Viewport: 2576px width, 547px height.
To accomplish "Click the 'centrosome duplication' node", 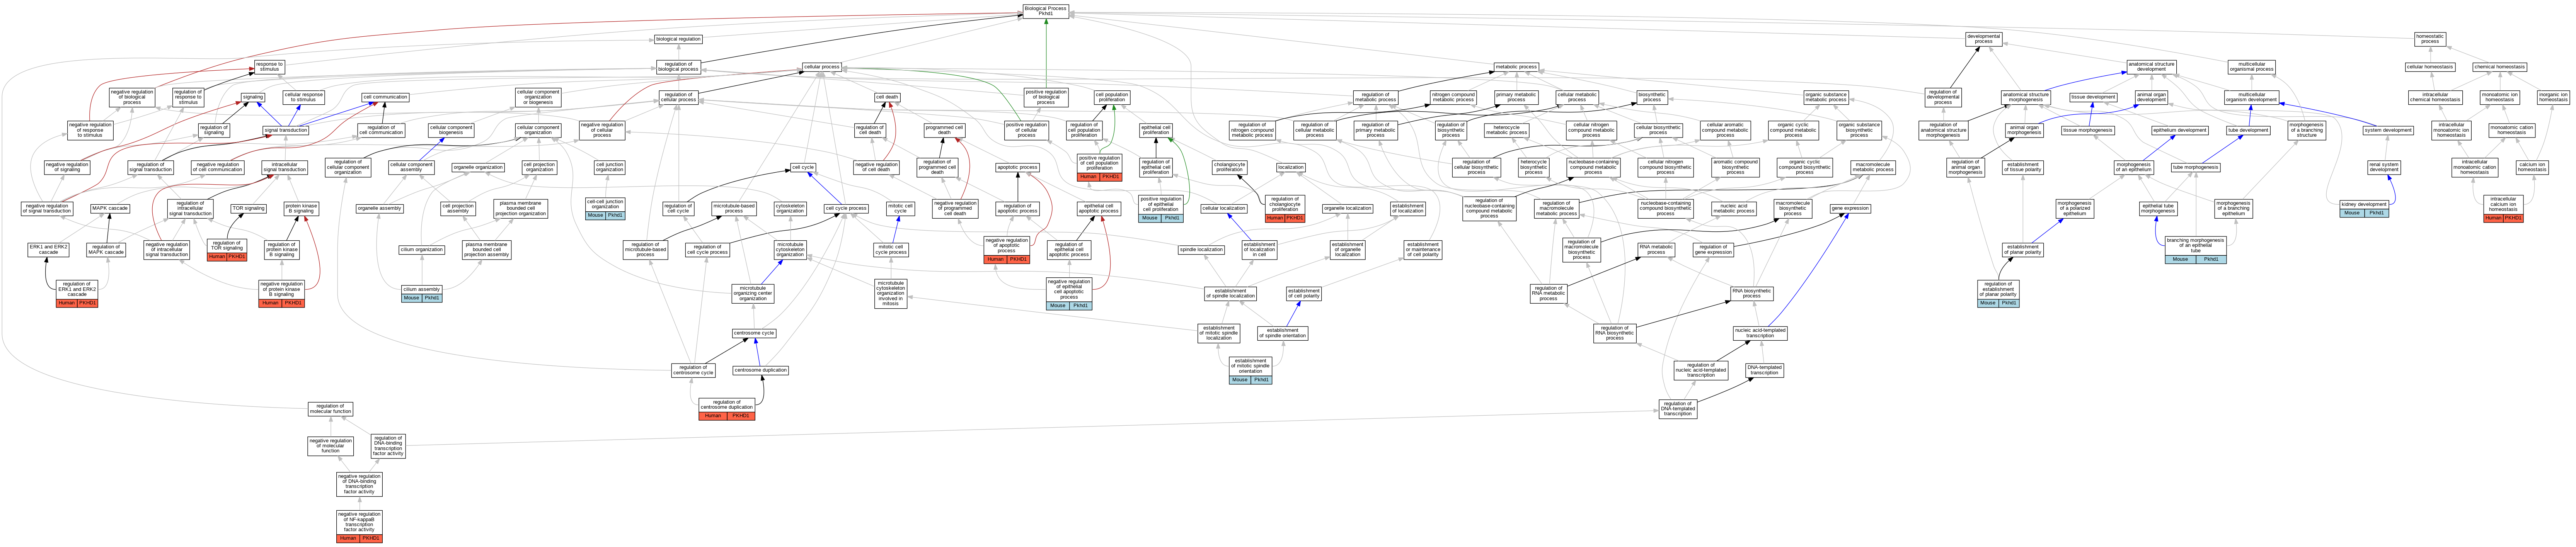I will [x=761, y=370].
